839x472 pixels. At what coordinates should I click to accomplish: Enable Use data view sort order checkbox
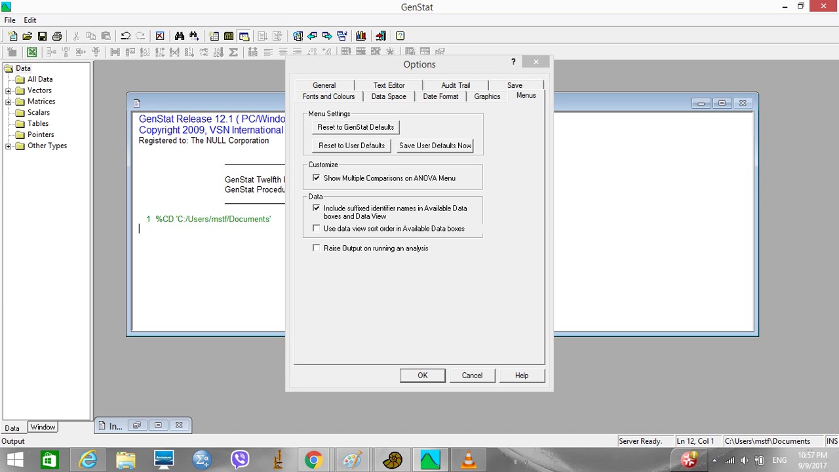tap(317, 229)
